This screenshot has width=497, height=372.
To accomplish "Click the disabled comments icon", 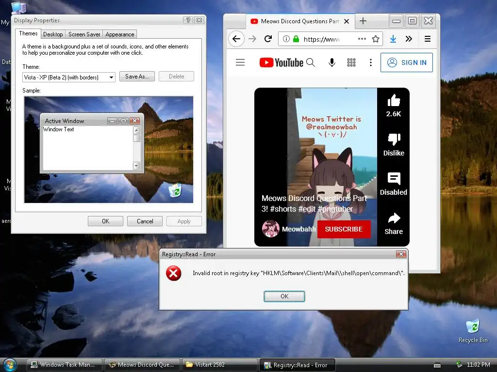I will coord(394,179).
